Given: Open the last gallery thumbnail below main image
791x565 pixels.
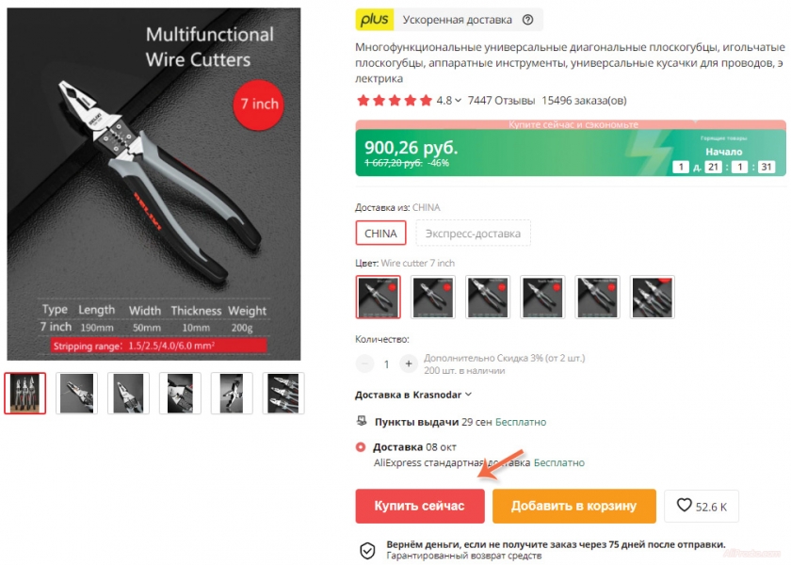Looking at the screenshot, I should pos(283,393).
